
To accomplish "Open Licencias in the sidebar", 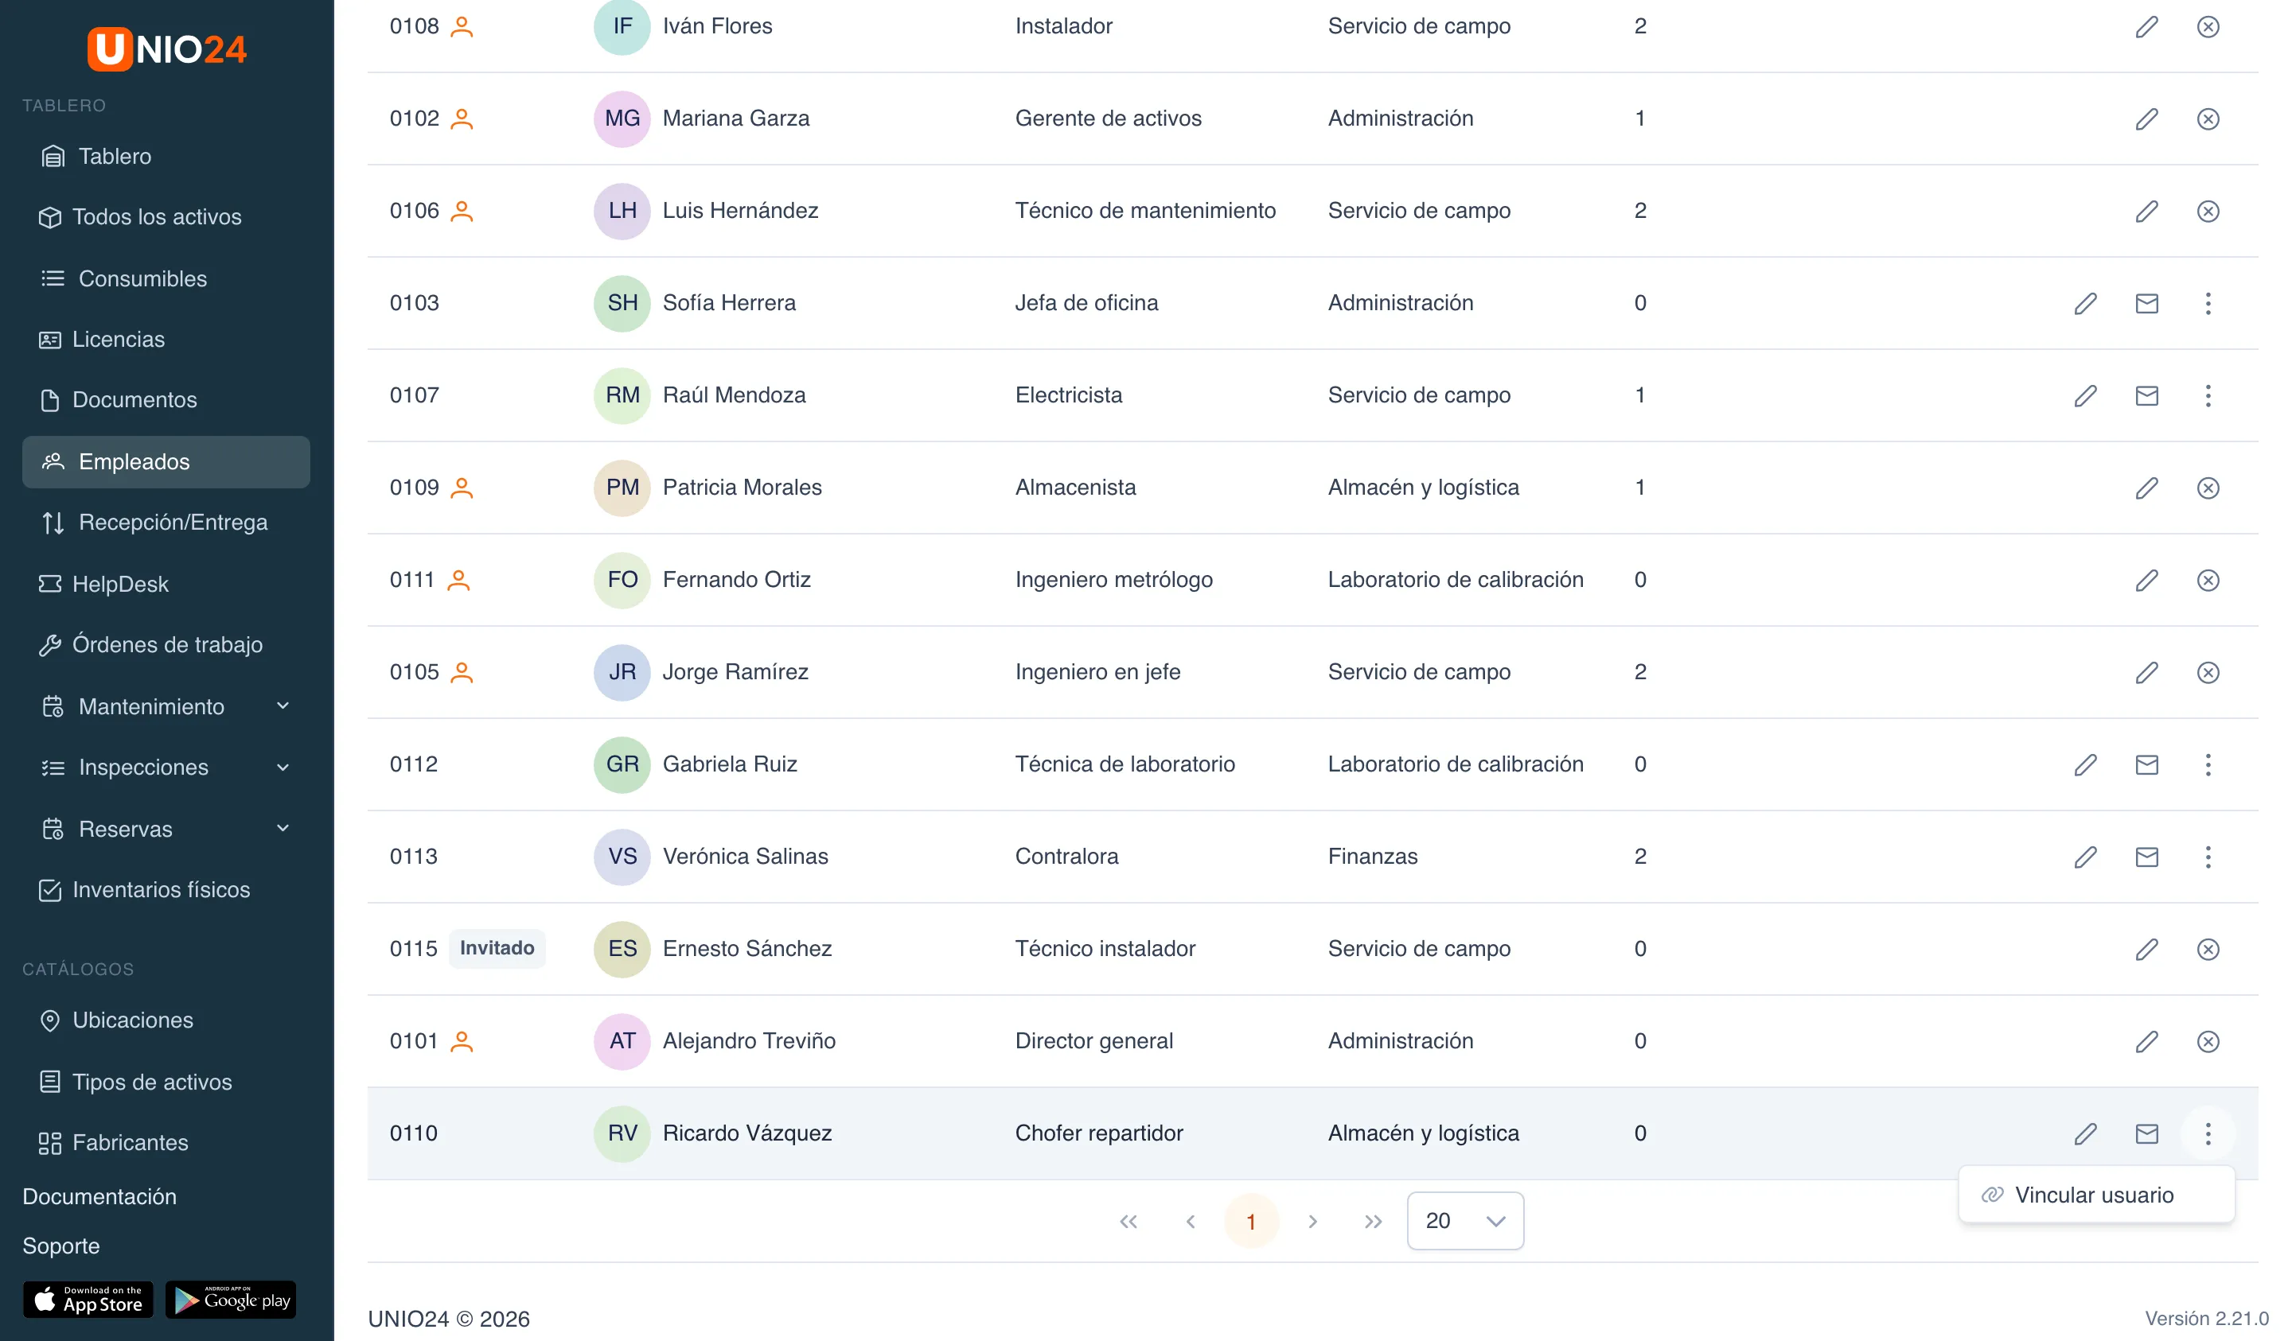I will coord(166,339).
